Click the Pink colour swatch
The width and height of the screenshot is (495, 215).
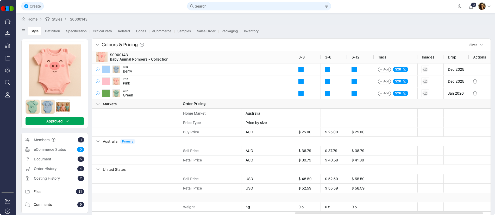[106, 81]
